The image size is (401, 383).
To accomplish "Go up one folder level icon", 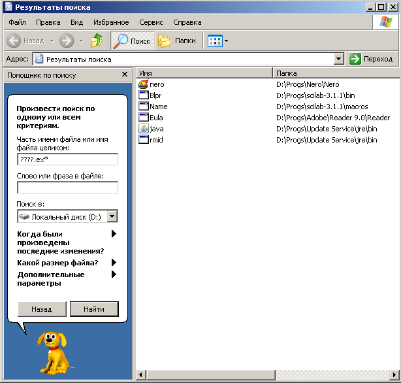I will point(97,41).
